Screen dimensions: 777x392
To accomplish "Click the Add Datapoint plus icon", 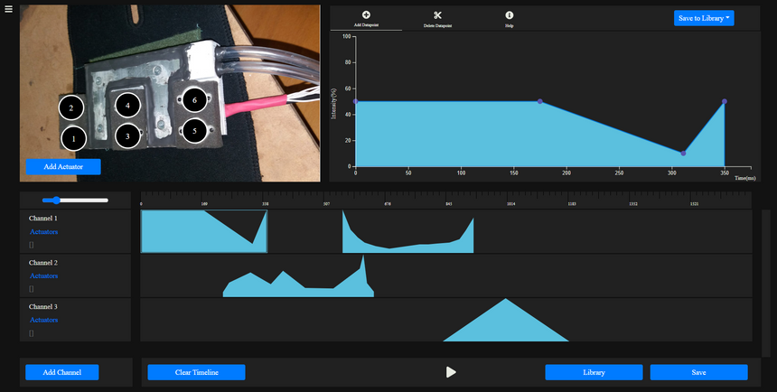I will (x=366, y=15).
